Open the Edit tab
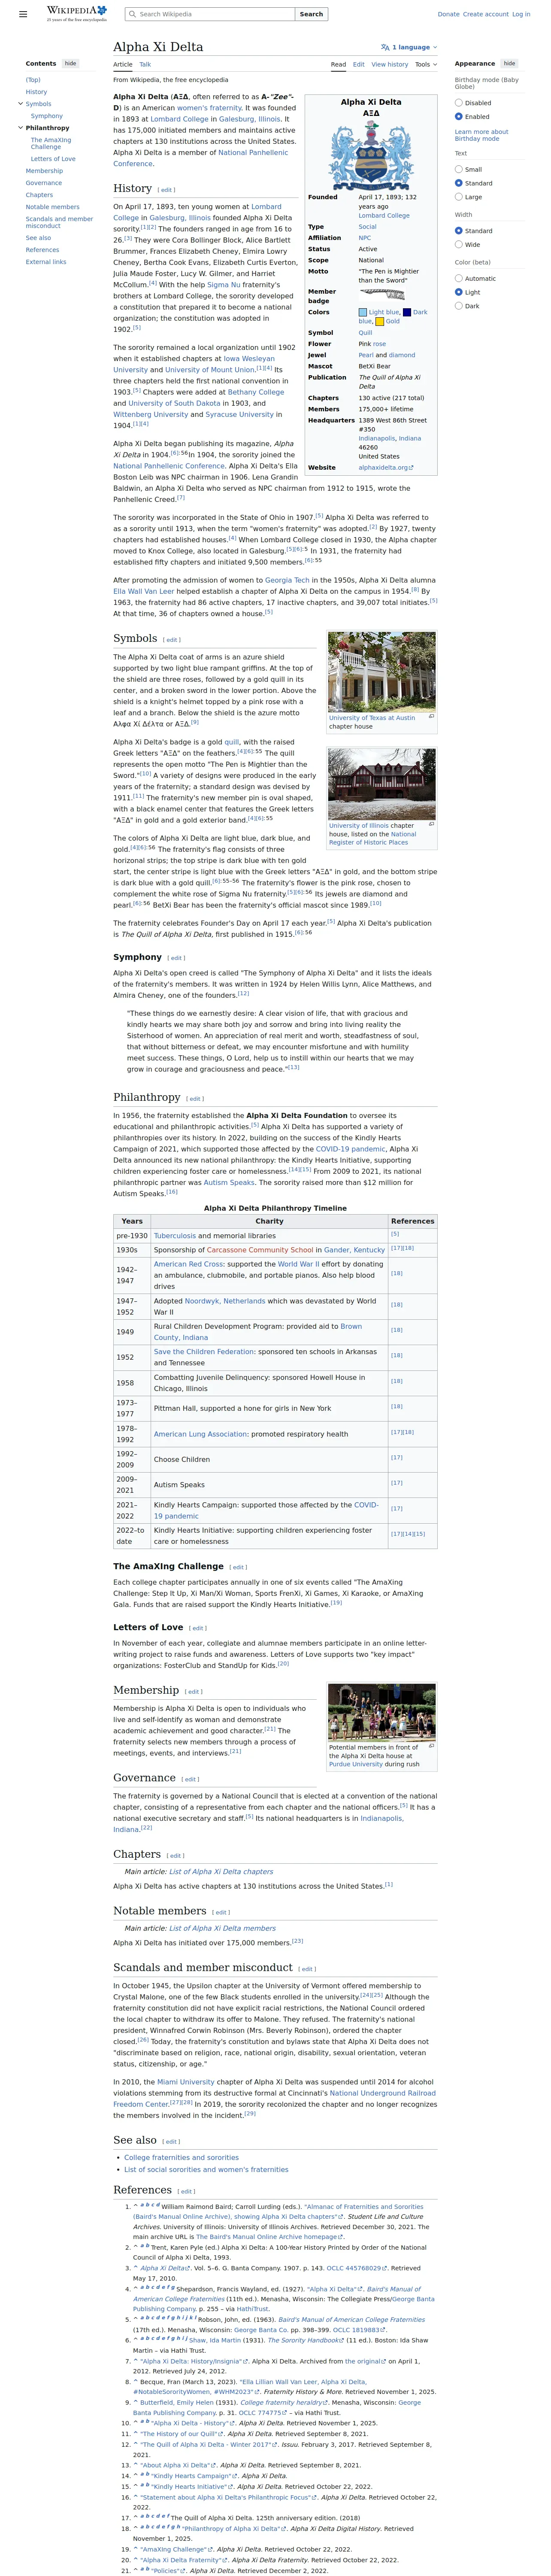This screenshot has width=551, height=2576. [x=359, y=64]
